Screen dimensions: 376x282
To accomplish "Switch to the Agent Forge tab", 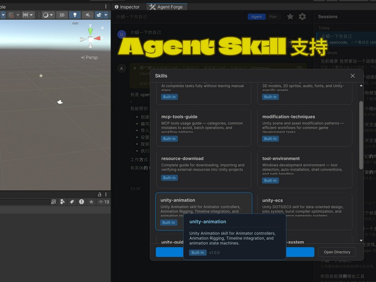I will click(x=166, y=7).
